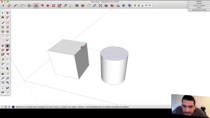Pick the Freehand tool in left palette

point(8,23)
